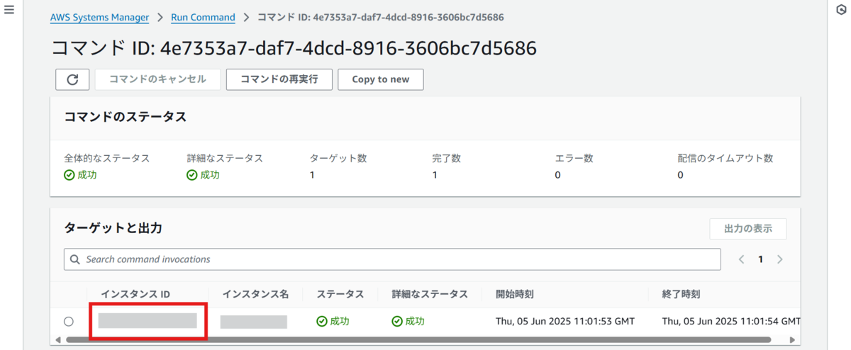Click 成功 in row's 詳細なステータス column
The height and width of the screenshot is (350, 851).
pyautogui.click(x=408, y=322)
